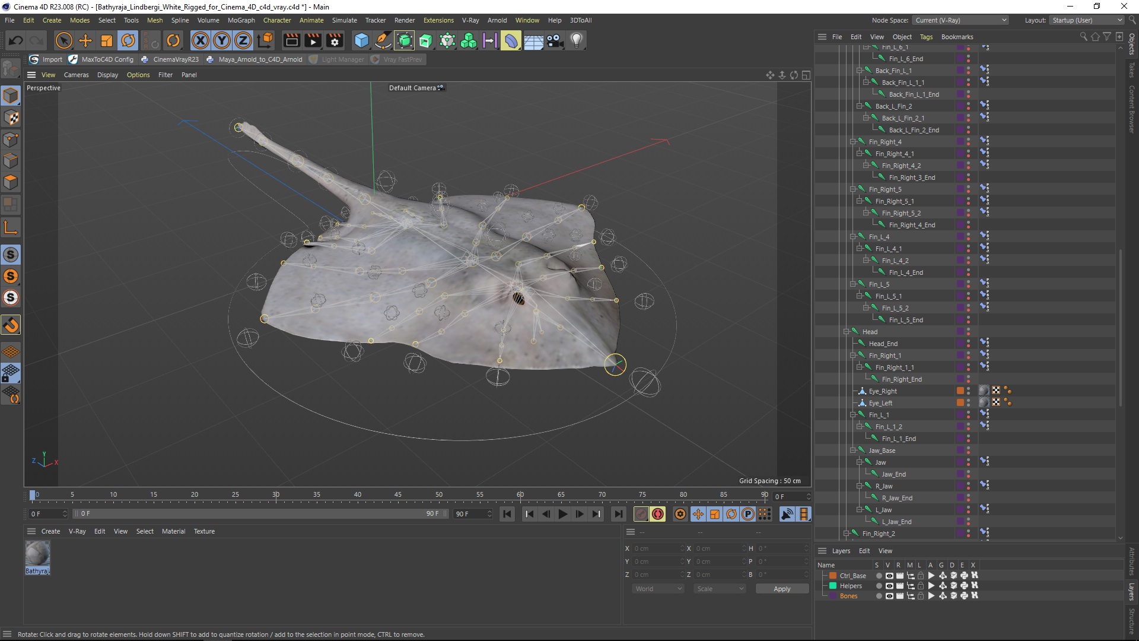The height and width of the screenshot is (641, 1139).
Task: Select the Rotate tool
Action: pyautogui.click(x=128, y=40)
